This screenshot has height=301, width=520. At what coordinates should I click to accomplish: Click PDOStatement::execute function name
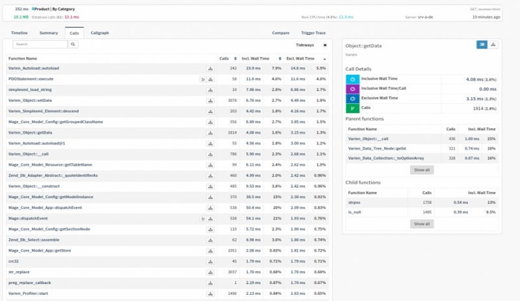tap(31, 79)
